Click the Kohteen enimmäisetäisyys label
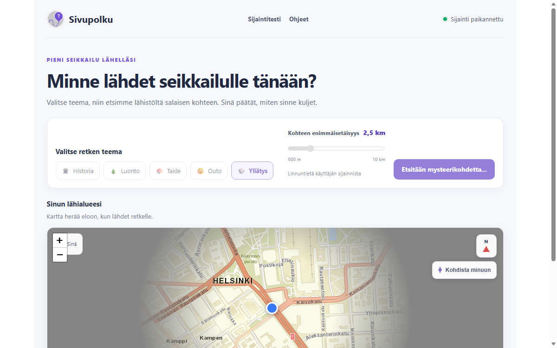The height and width of the screenshot is (348, 557). pos(324,133)
